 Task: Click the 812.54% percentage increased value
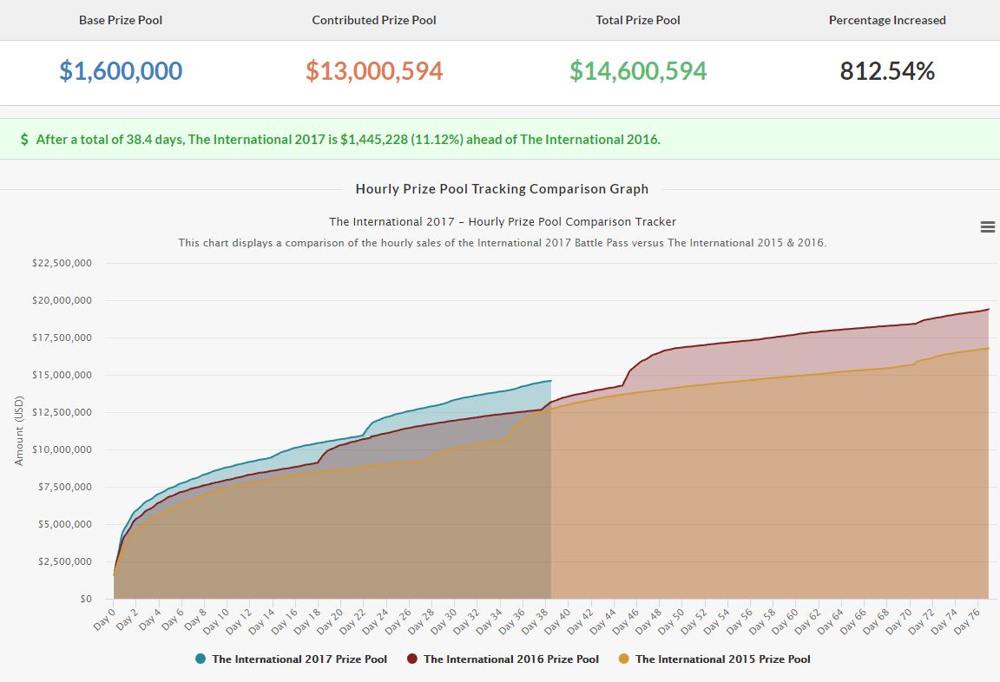tap(887, 71)
